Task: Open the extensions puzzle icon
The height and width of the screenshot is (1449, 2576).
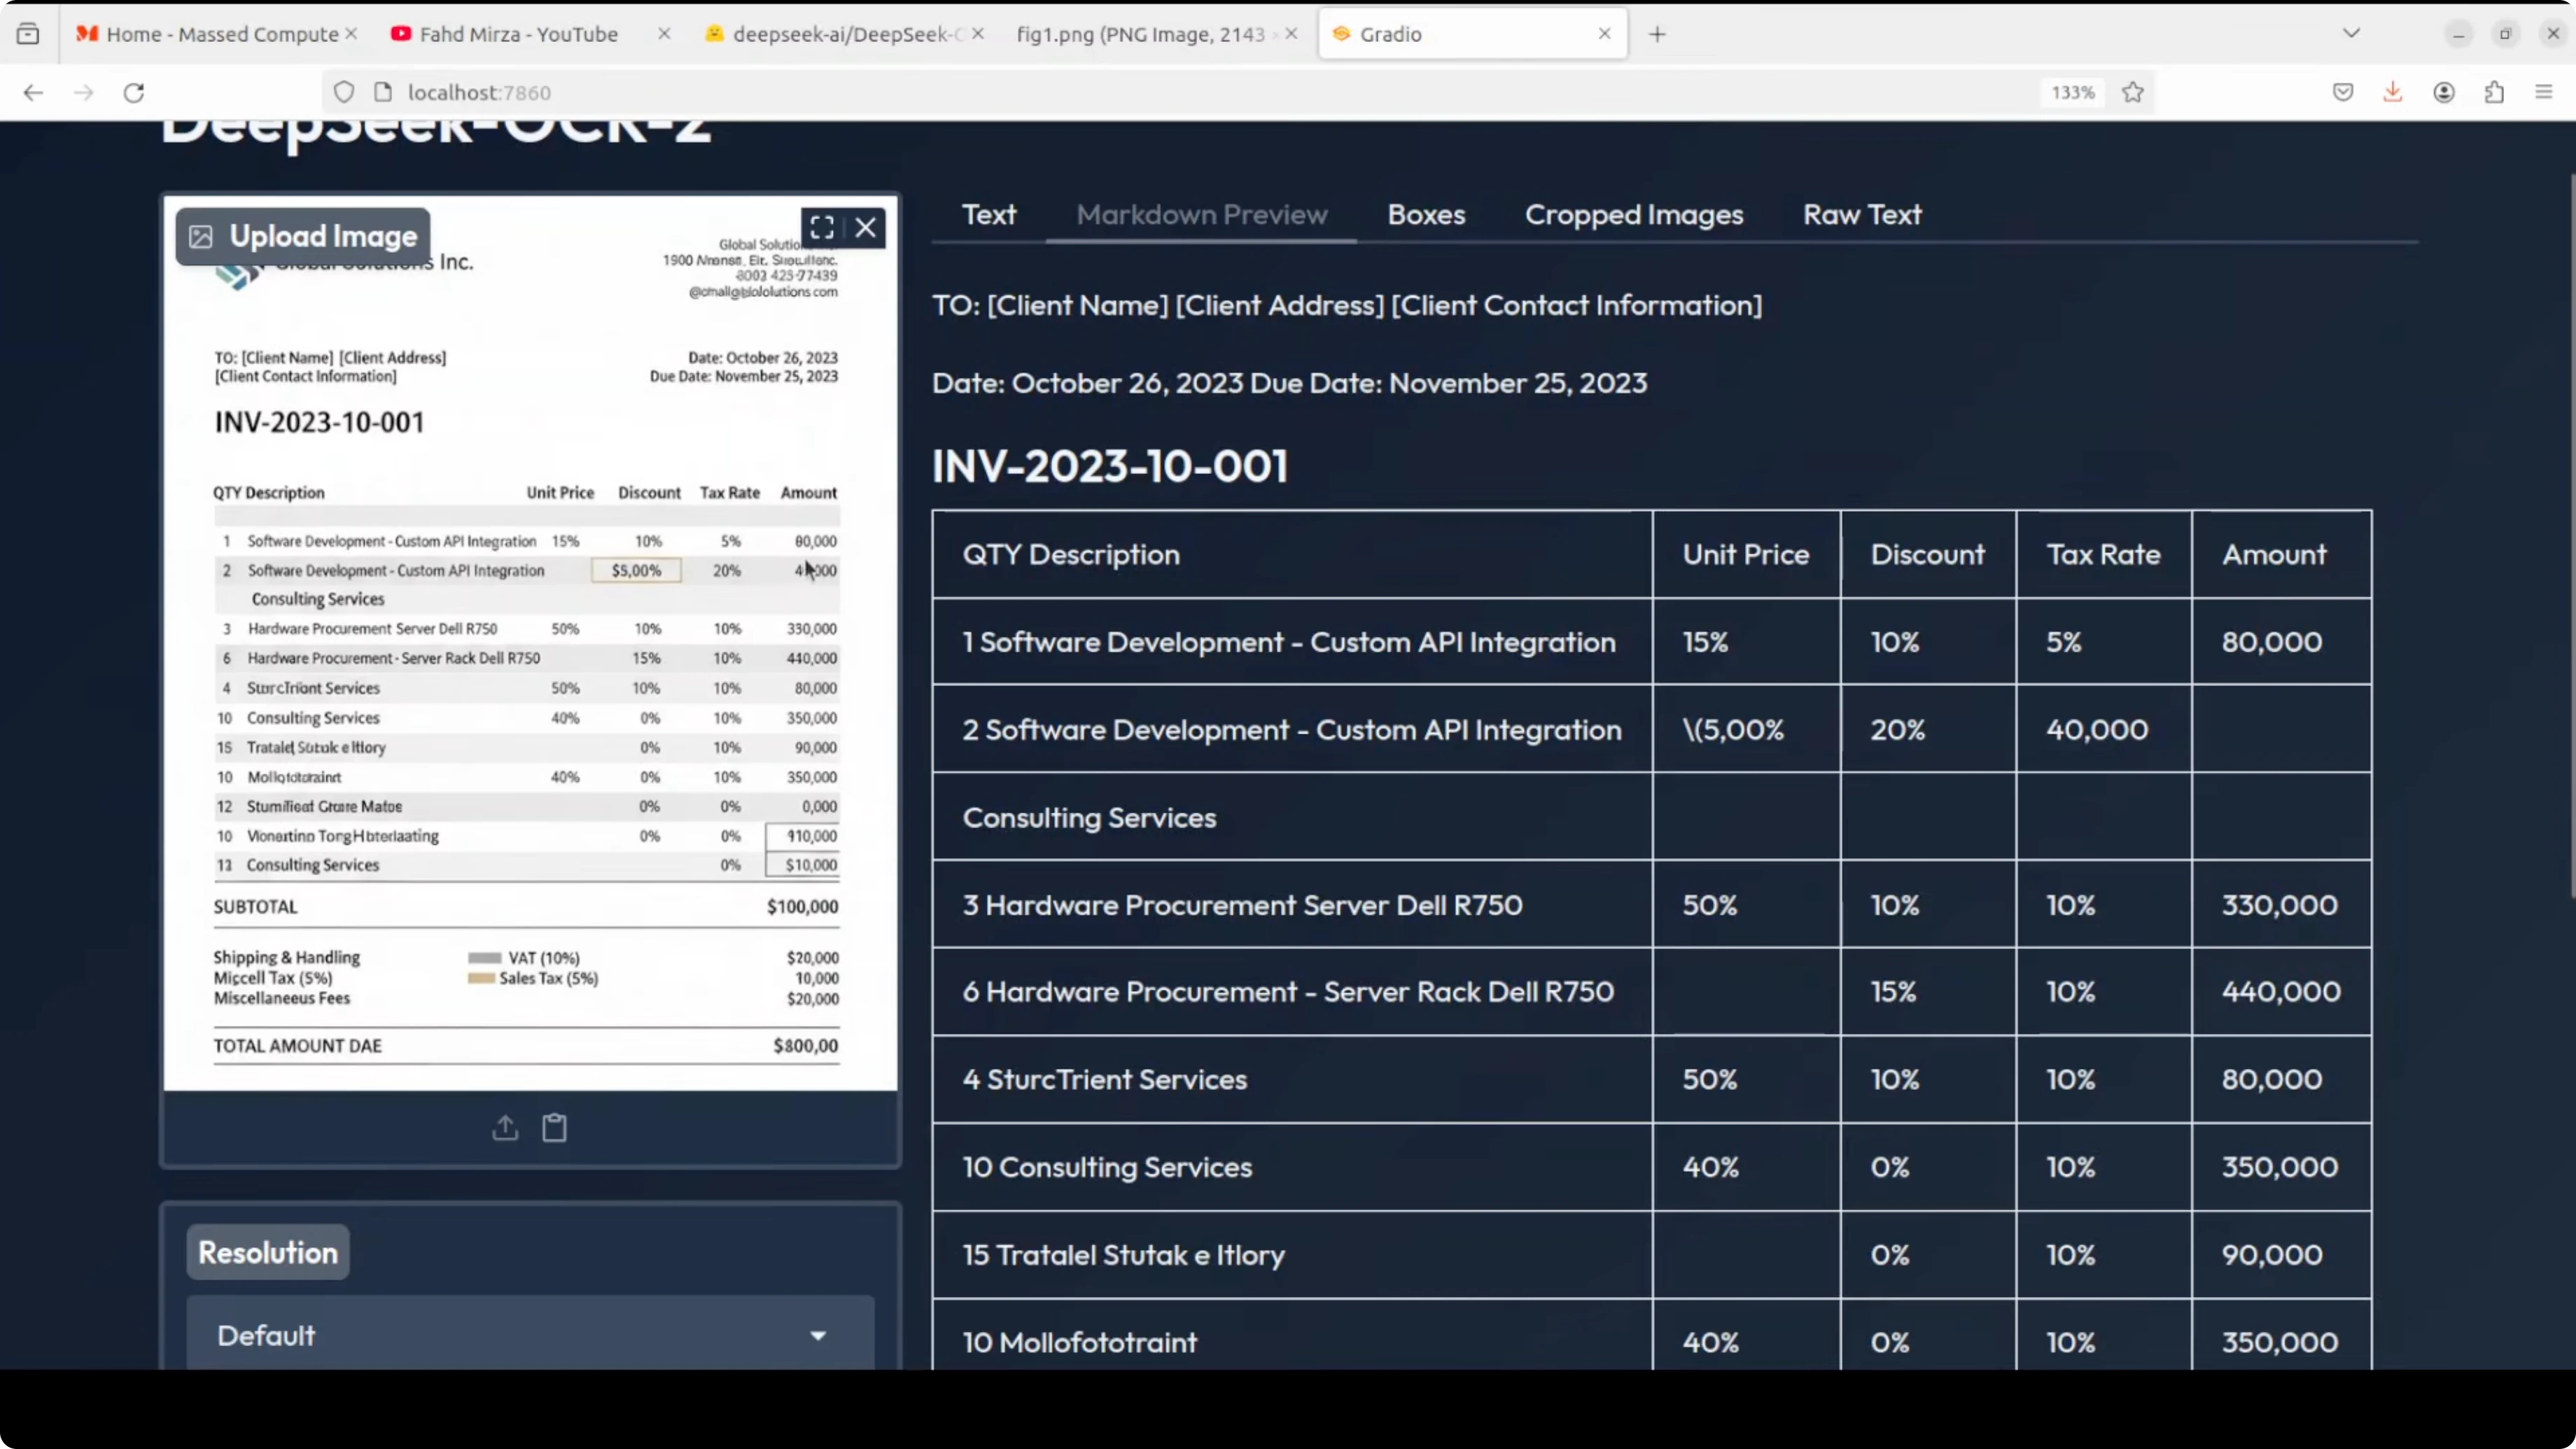Action: 2494,93
